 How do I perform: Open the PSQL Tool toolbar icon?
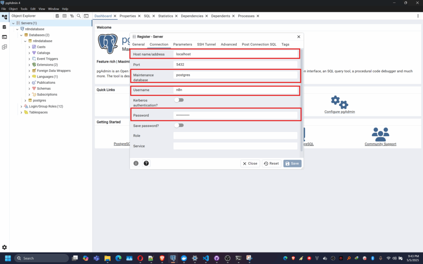coord(86,16)
